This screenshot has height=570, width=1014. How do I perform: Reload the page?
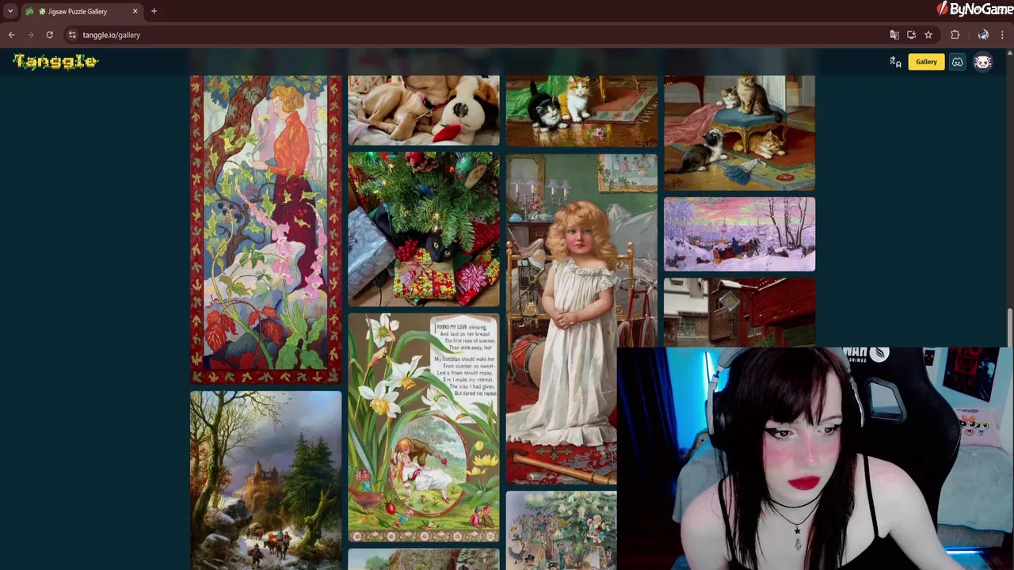point(49,35)
